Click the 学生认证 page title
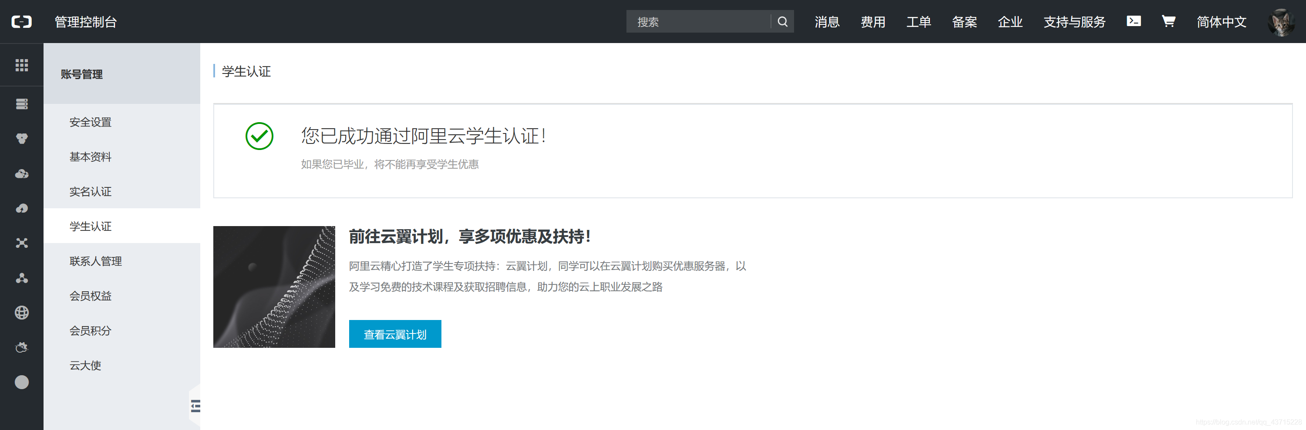The height and width of the screenshot is (430, 1306). tap(246, 71)
